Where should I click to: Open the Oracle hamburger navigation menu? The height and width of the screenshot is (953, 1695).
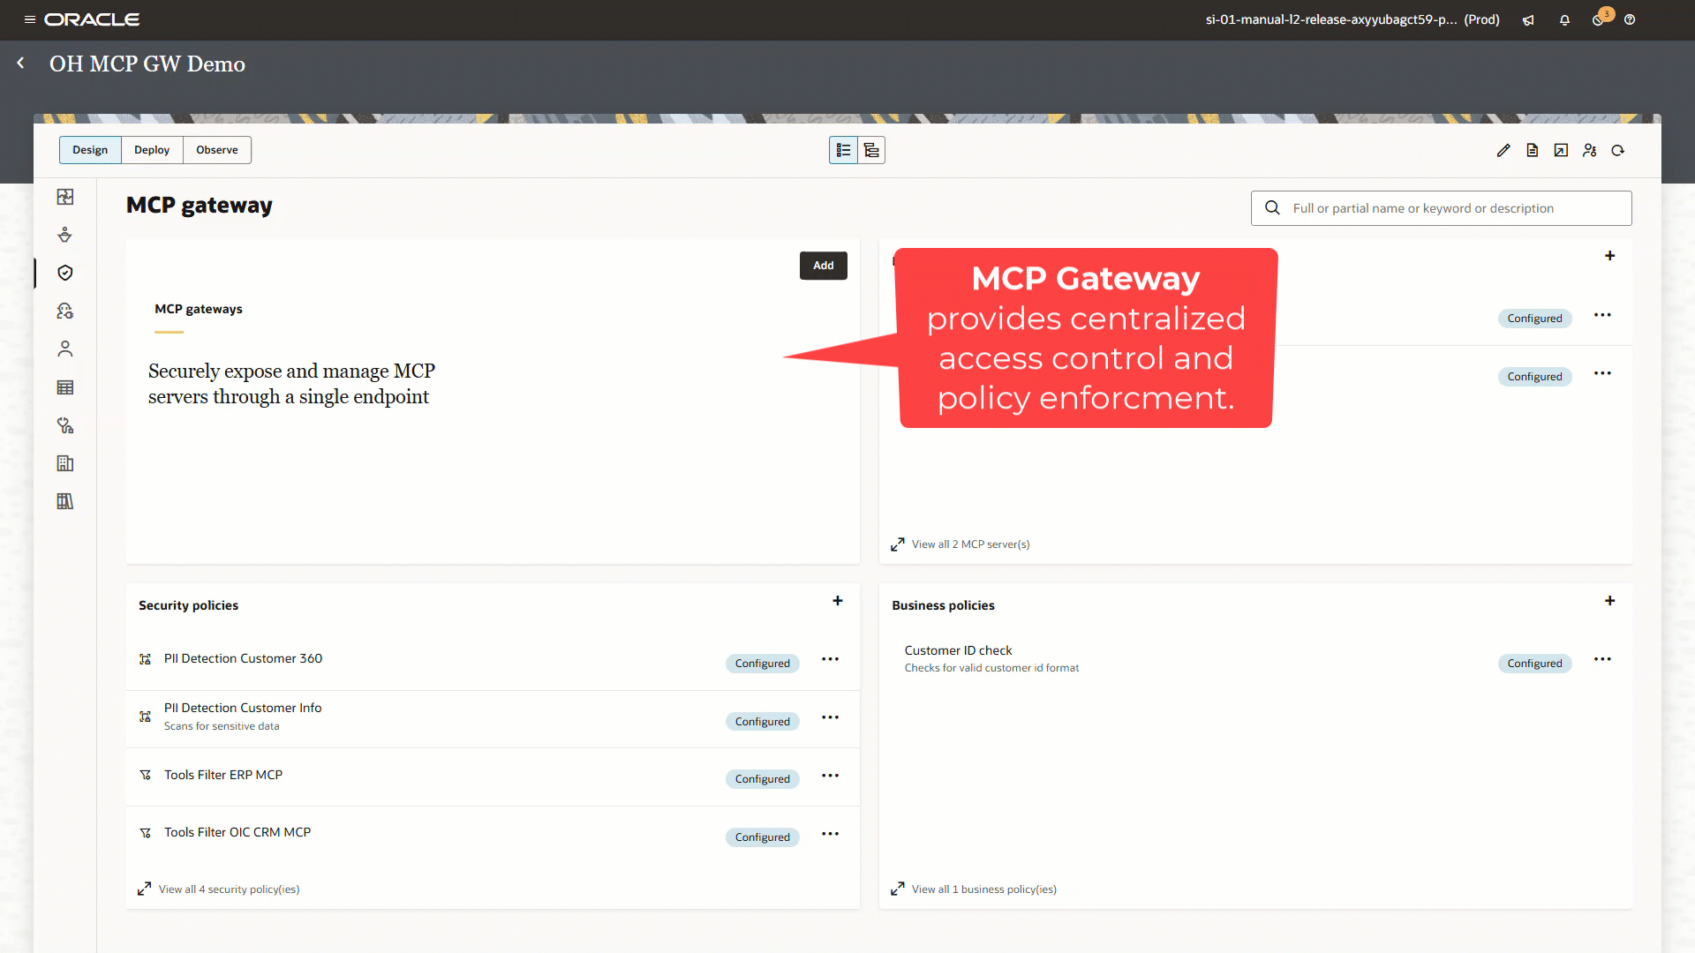[29, 19]
